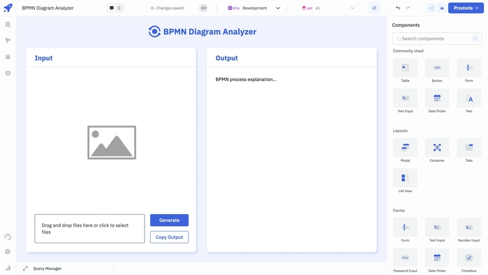This screenshot has height=275, width=488.
Task: Select the Button component
Action: [x=437, y=71]
